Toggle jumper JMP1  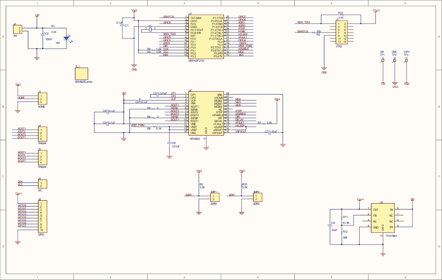click(x=215, y=197)
